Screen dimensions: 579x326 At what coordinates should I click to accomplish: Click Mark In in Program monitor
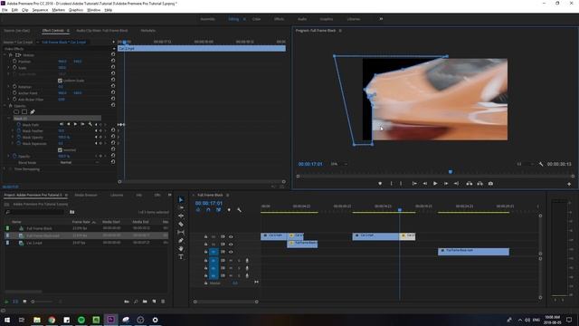click(392, 183)
